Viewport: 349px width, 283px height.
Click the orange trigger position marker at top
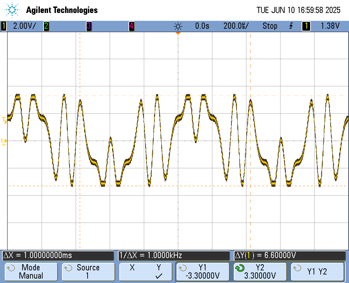[x=178, y=33]
